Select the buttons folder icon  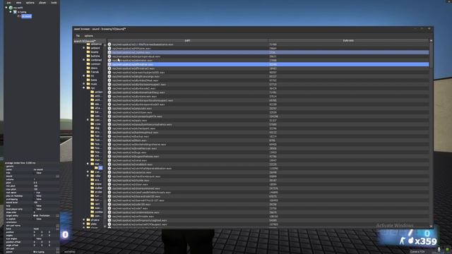[x=88, y=56]
